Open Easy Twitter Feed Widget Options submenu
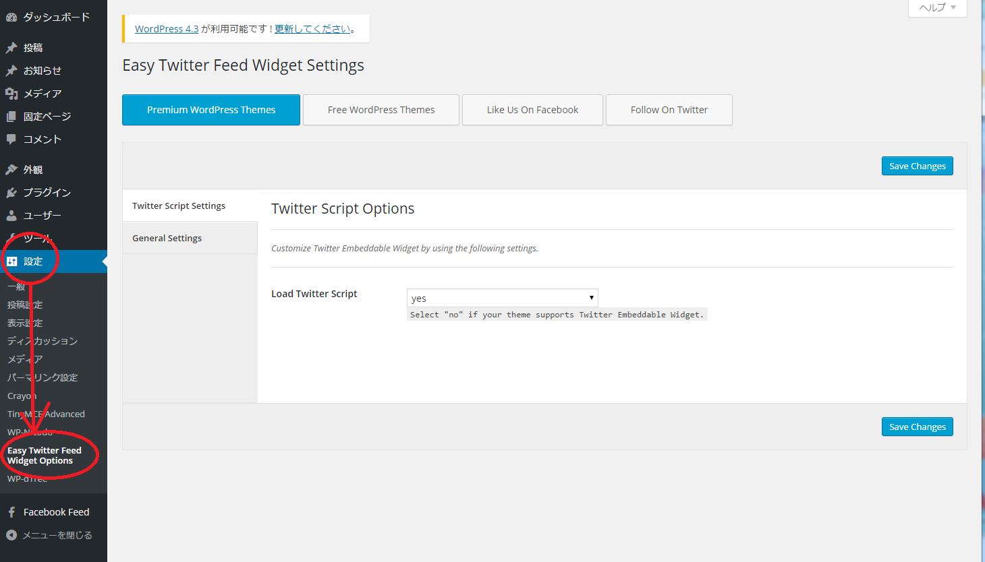Viewport: 985px width, 562px height. click(44, 456)
